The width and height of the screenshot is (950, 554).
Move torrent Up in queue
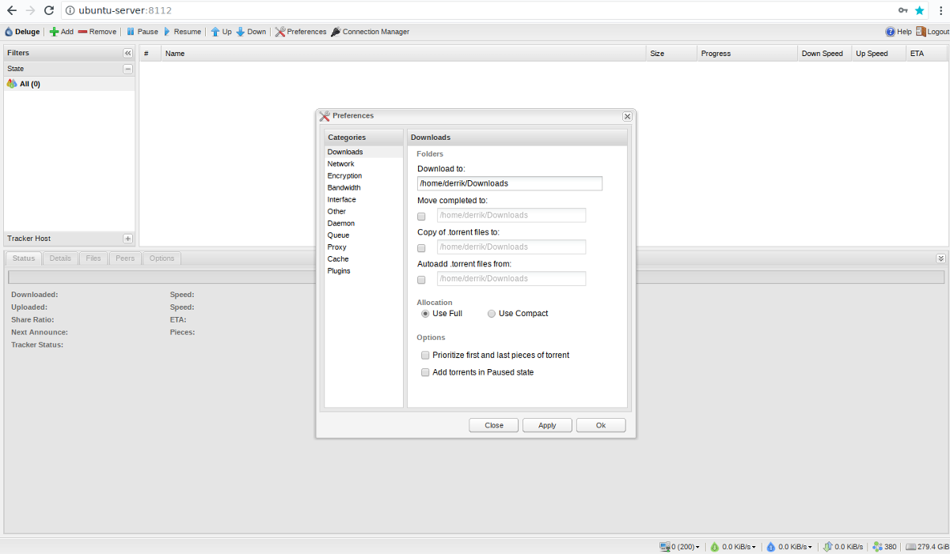point(221,32)
